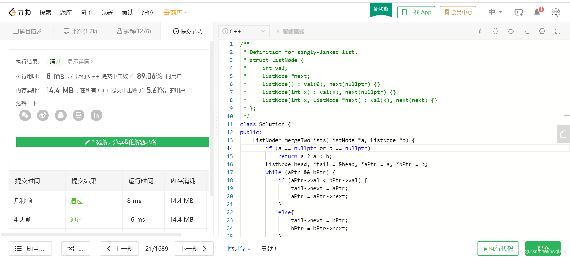The image size is (570, 257).
Task: Open the C++ language dropdown
Action: (244, 31)
